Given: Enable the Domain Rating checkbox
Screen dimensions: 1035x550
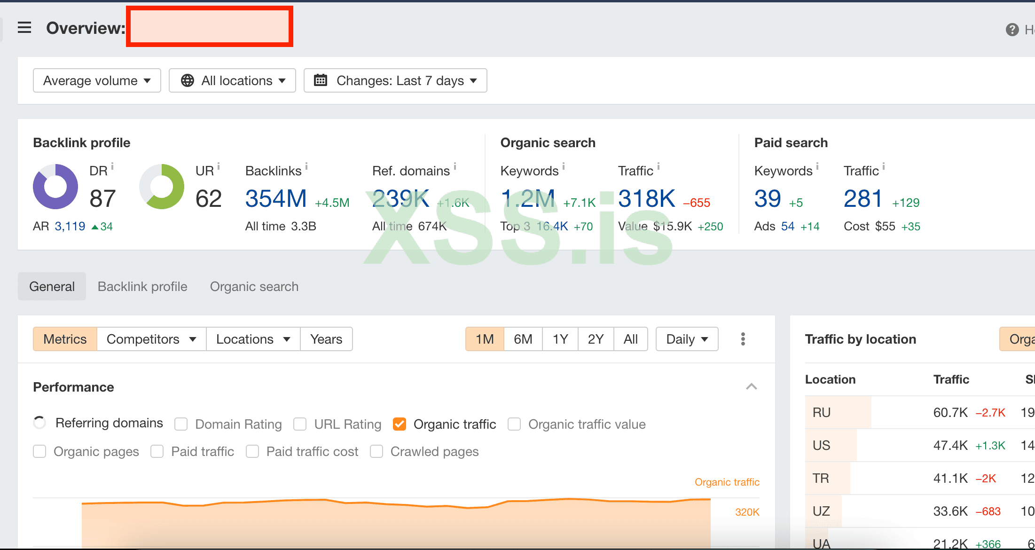Looking at the screenshot, I should 181,424.
